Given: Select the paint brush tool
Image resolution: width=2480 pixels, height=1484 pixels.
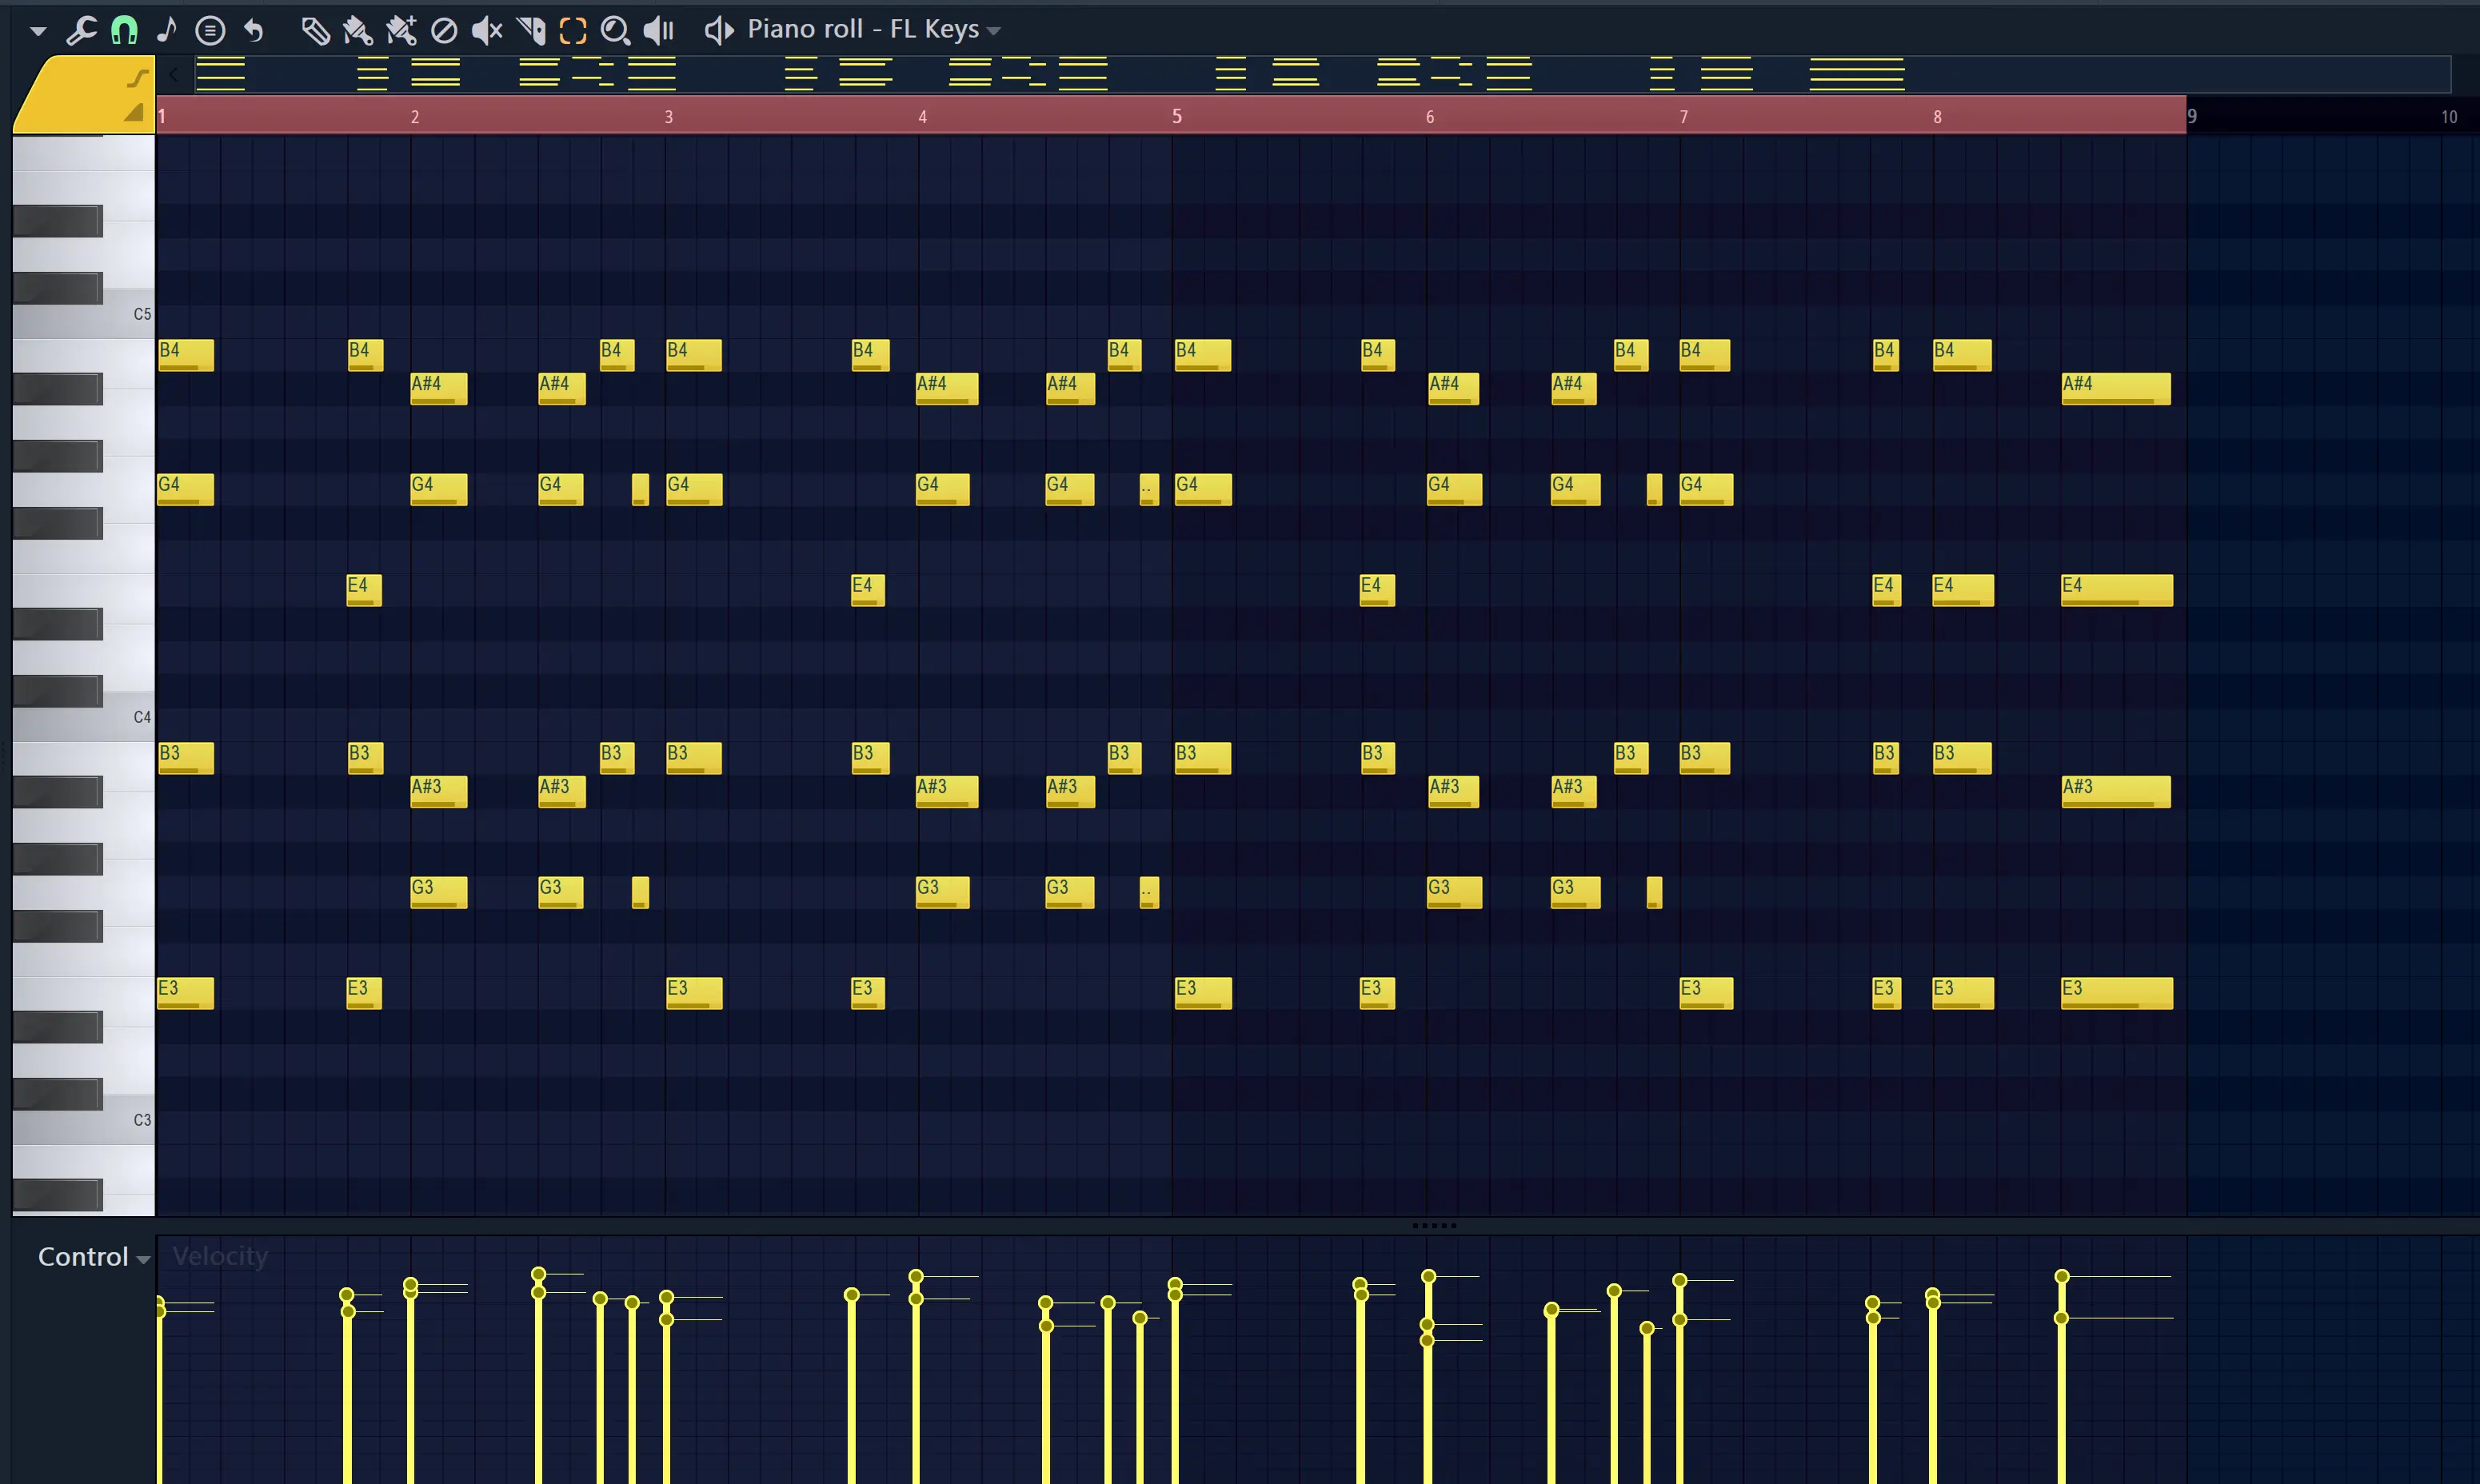Looking at the screenshot, I should [x=358, y=30].
